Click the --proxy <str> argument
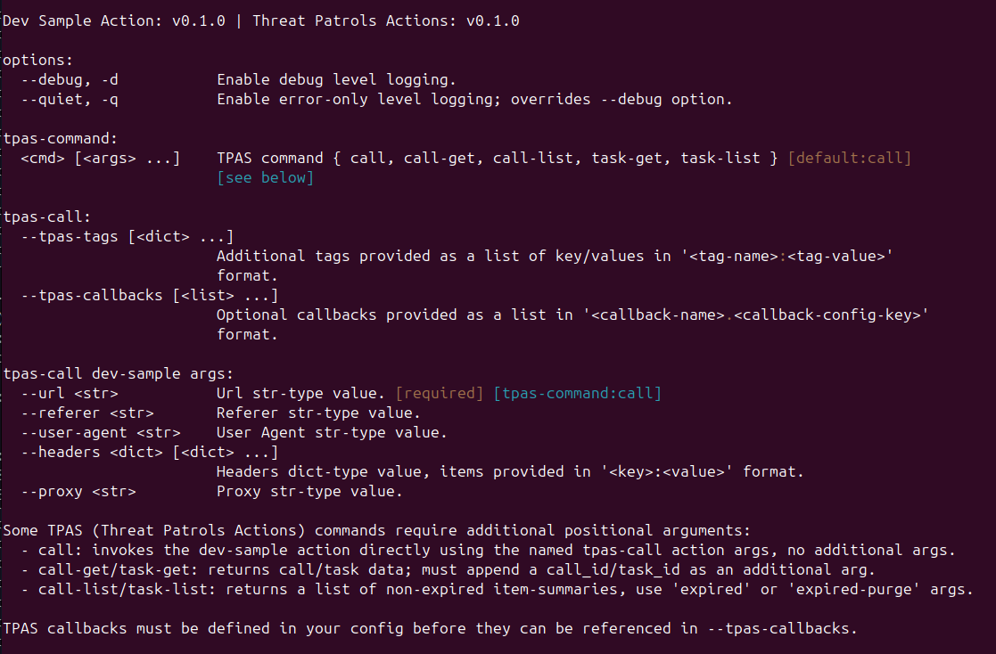996x654 pixels. click(78, 492)
